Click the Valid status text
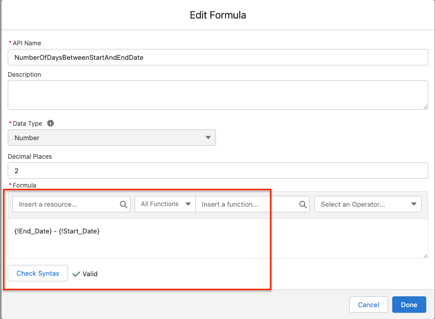Image resolution: width=435 pixels, height=319 pixels. pyautogui.click(x=90, y=274)
